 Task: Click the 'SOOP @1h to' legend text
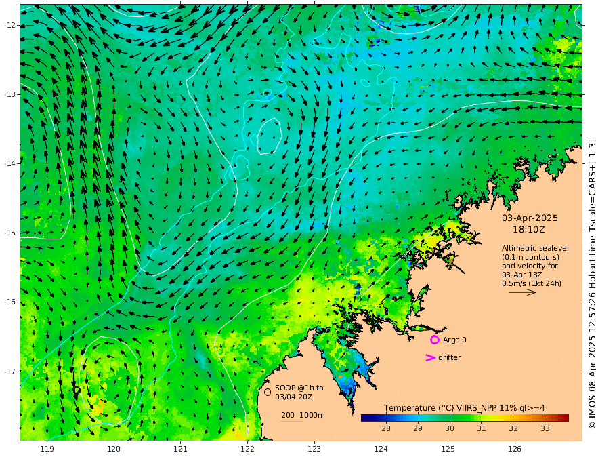point(299,388)
